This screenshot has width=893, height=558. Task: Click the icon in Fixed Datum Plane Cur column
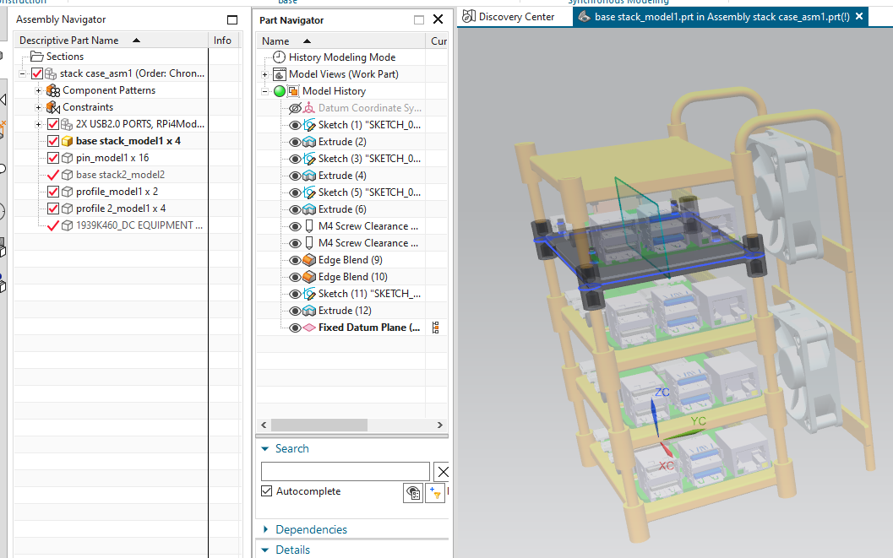coord(436,328)
